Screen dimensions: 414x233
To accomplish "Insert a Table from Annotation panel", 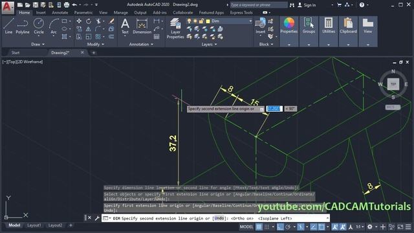I will coord(157,36).
